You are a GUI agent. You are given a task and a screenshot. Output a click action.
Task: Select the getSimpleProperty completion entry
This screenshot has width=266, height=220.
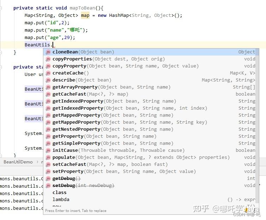click(113, 143)
